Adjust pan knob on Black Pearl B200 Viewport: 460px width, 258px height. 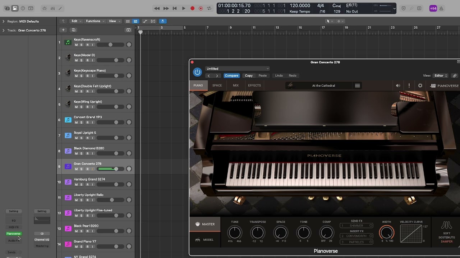(129, 231)
